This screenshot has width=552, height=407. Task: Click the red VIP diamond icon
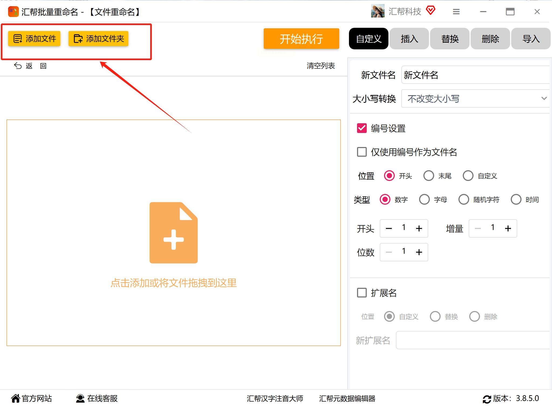[431, 11]
